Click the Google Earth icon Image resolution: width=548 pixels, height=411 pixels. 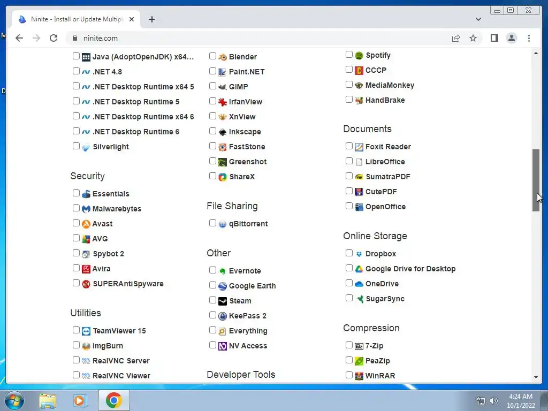pos(222,286)
